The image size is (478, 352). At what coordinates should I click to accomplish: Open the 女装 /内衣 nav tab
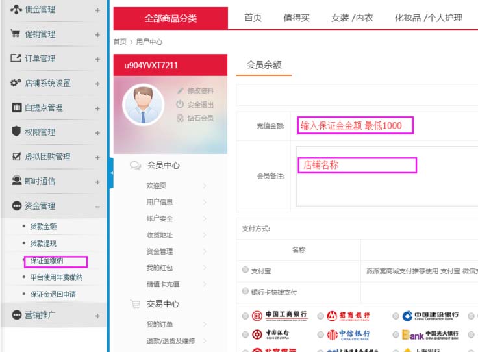pos(352,18)
